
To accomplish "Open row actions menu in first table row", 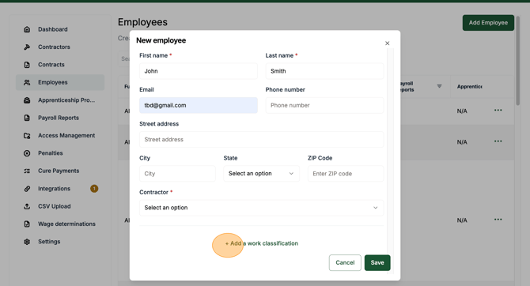I will pos(498,110).
